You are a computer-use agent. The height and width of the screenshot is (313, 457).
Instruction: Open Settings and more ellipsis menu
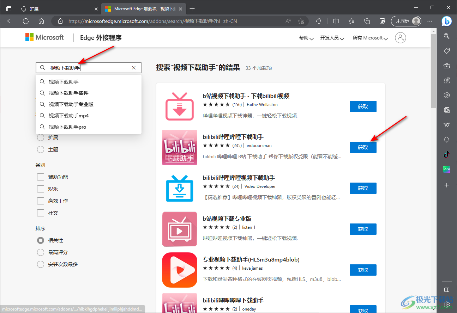[x=430, y=21]
